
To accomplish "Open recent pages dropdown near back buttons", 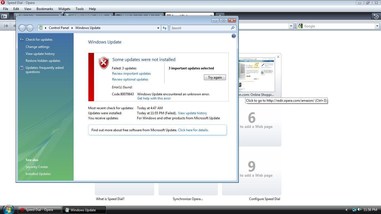I will point(35,28).
